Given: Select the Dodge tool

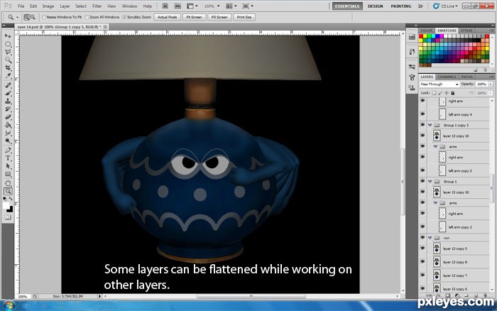Looking at the screenshot, I should pos(8,141).
